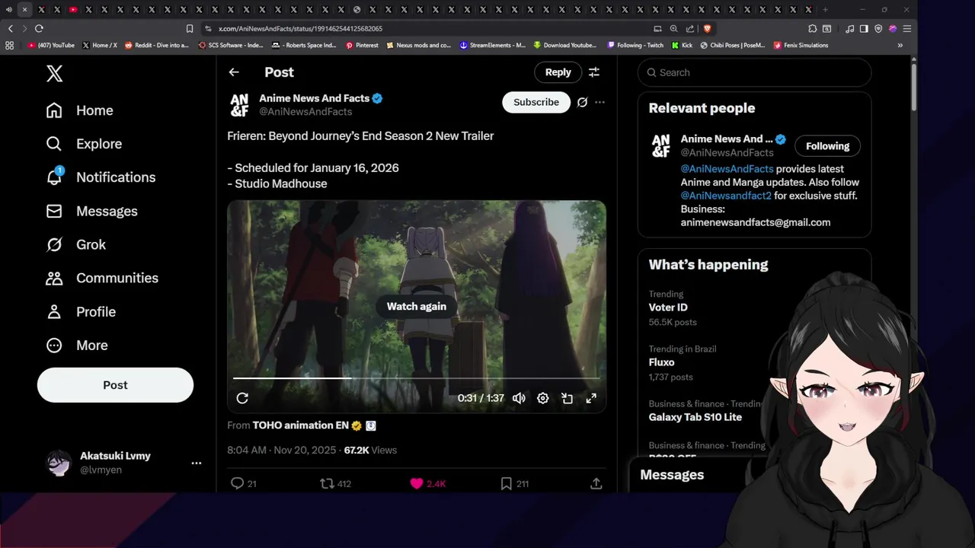975x548 pixels.
Task: Open video settings gear icon
Action: pos(542,398)
